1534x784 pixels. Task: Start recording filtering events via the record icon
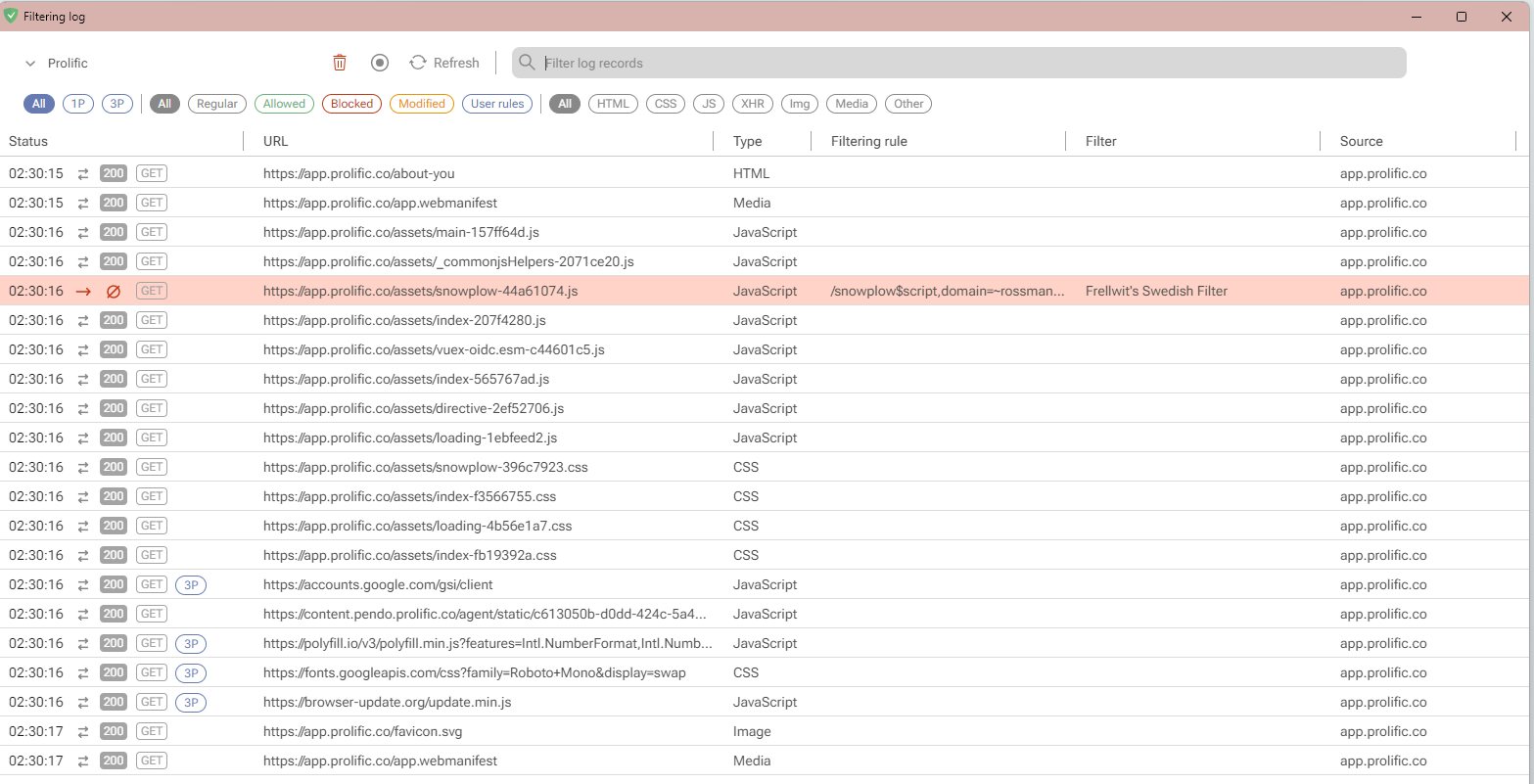click(x=380, y=62)
